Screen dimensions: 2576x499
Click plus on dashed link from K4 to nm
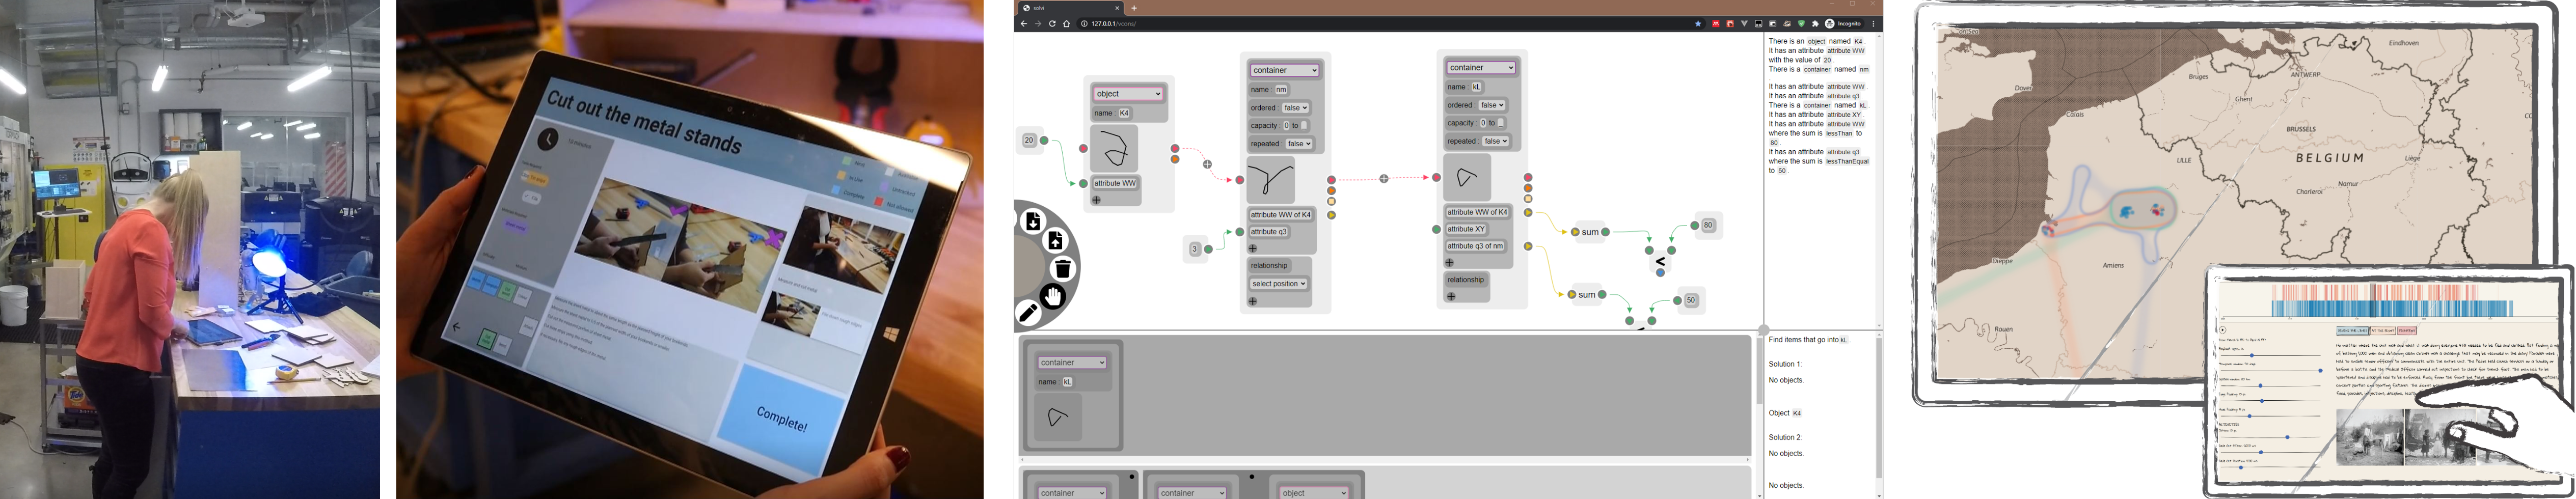pyautogui.click(x=1208, y=164)
